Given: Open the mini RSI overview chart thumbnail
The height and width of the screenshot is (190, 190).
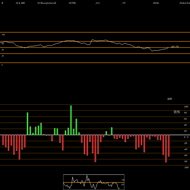Looking at the screenshot, I should coord(94,182).
